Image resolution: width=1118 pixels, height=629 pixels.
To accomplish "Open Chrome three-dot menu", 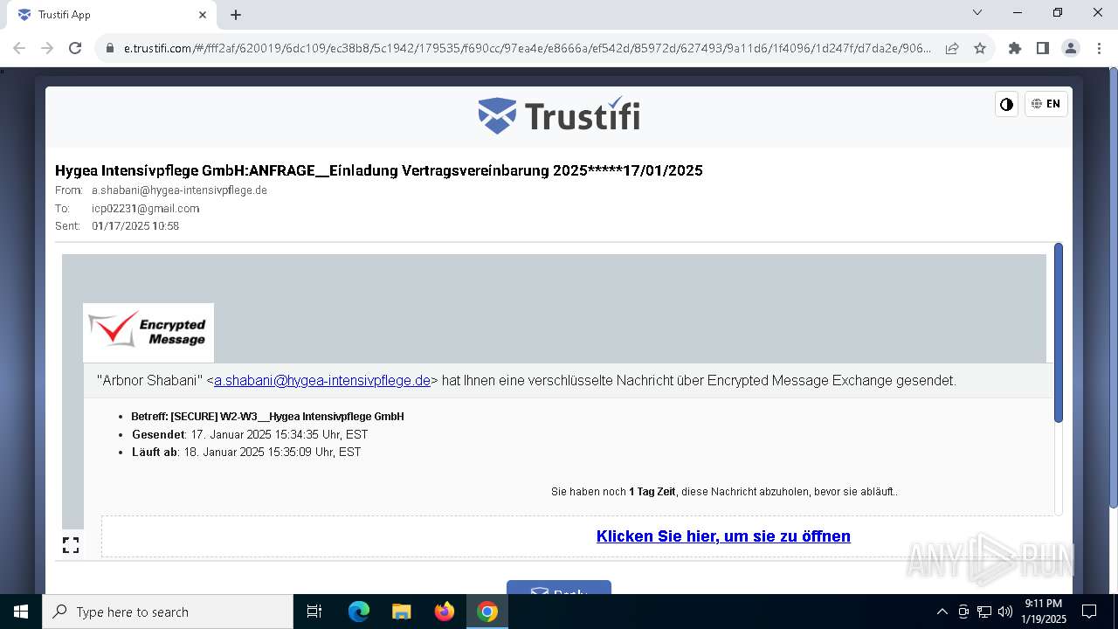I will pos(1099,48).
